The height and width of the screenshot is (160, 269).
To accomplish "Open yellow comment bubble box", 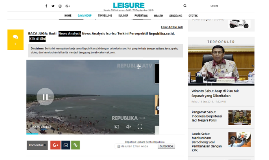I will (15, 40).
